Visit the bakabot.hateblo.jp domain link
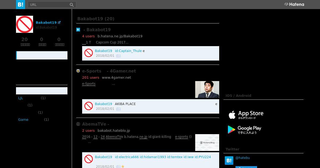The height and width of the screenshot is (168, 320). (114, 130)
